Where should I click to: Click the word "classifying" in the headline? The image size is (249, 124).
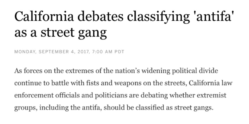(x=158, y=17)
